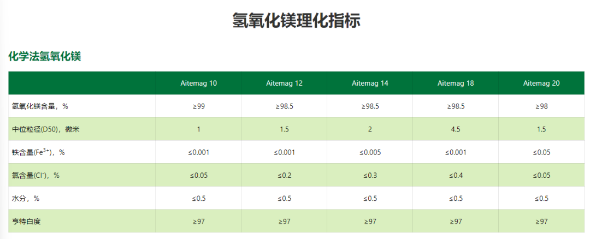The width and height of the screenshot is (590, 239).
Task: Click the iron content ≤0.001 for Aitemag 12
Action: point(284,152)
